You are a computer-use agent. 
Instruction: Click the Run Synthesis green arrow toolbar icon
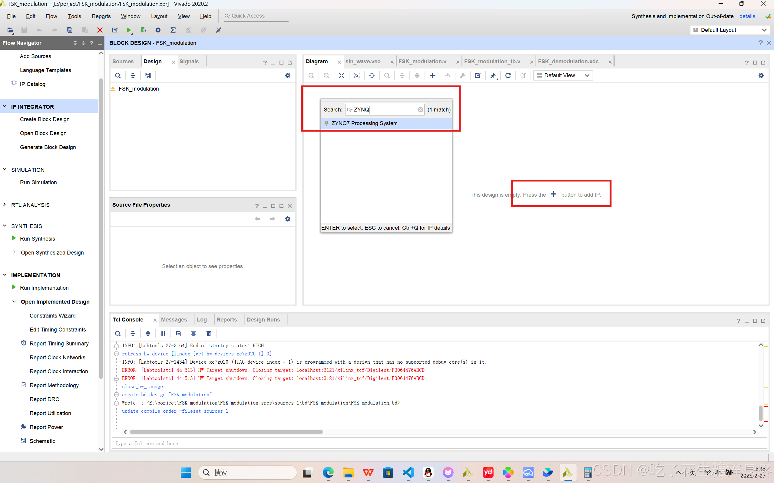pos(129,30)
